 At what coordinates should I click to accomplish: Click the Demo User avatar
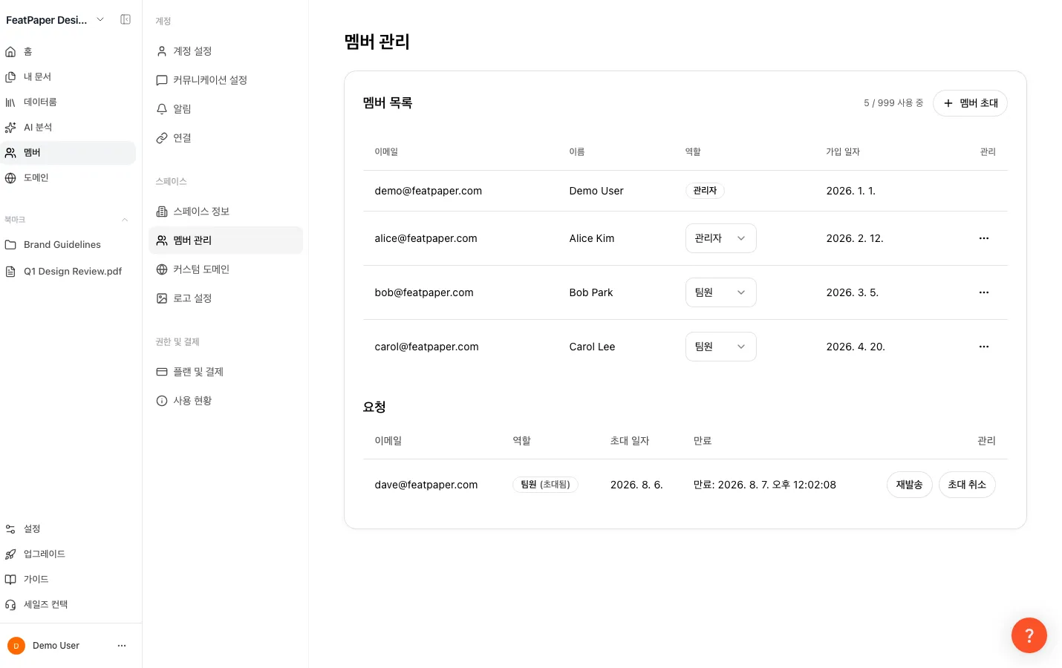tap(16, 646)
